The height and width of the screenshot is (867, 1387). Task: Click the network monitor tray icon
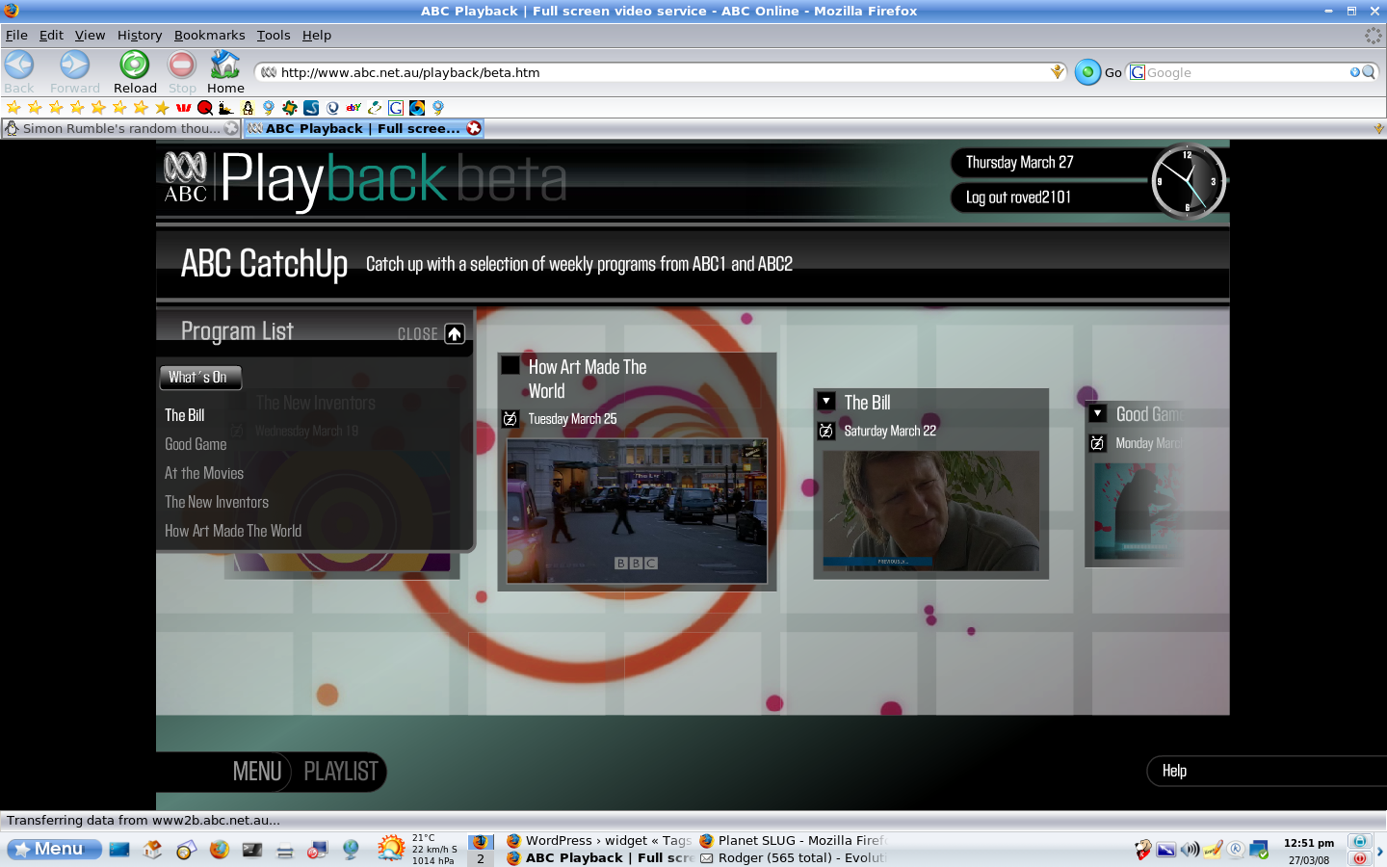1259,850
